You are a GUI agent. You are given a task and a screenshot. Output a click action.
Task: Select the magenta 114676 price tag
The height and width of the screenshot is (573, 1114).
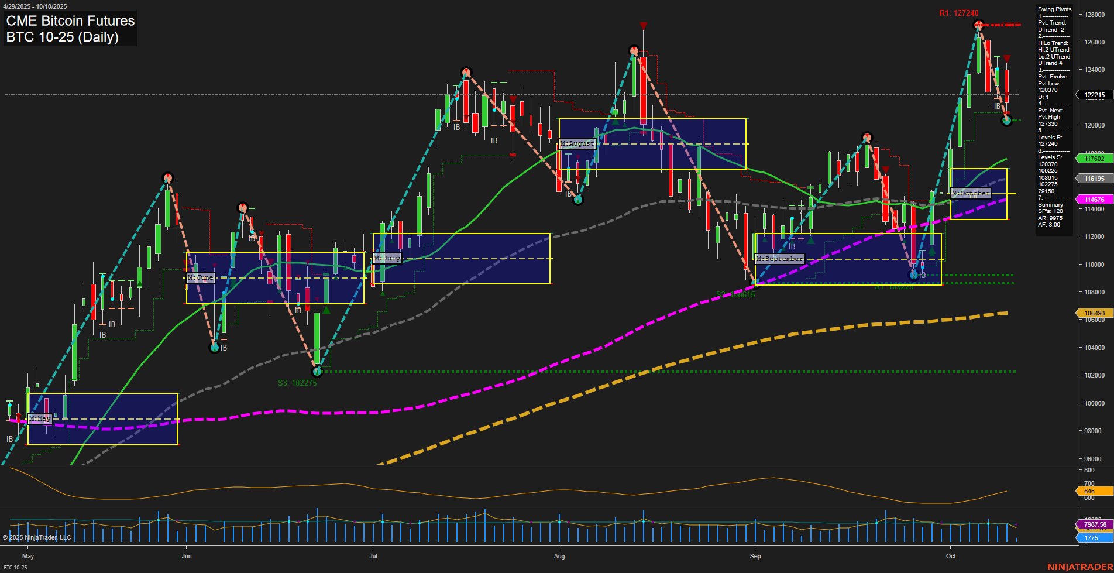click(1094, 200)
